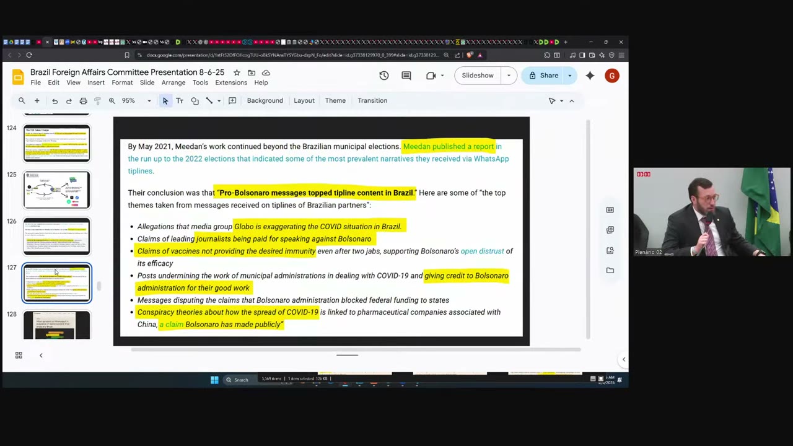Add a new slide with the plus icon
The width and height of the screenshot is (793, 446).
[x=37, y=100]
